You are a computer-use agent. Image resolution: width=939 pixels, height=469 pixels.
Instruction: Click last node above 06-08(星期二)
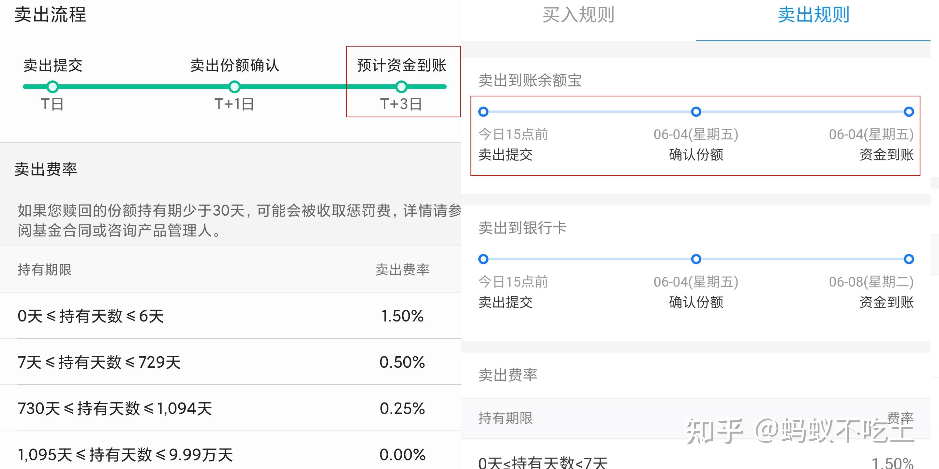click(909, 259)
